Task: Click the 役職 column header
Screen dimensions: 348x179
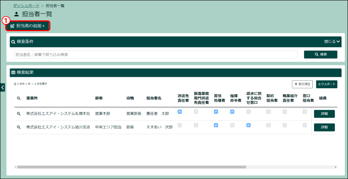Action: (130, 98)
